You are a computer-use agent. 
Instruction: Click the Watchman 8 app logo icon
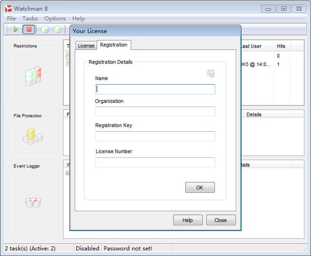coord(8,8)
